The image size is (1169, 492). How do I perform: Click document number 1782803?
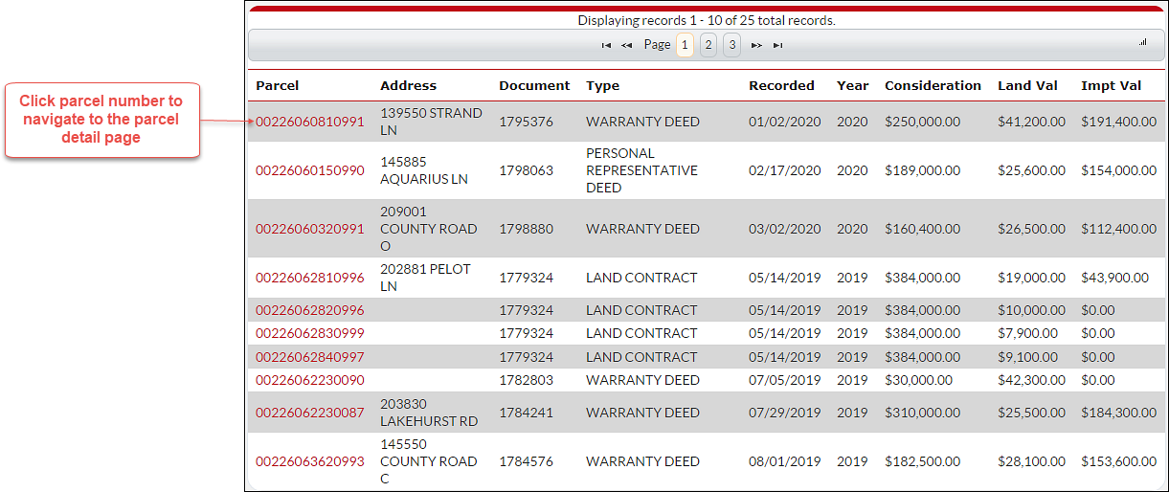526,380
